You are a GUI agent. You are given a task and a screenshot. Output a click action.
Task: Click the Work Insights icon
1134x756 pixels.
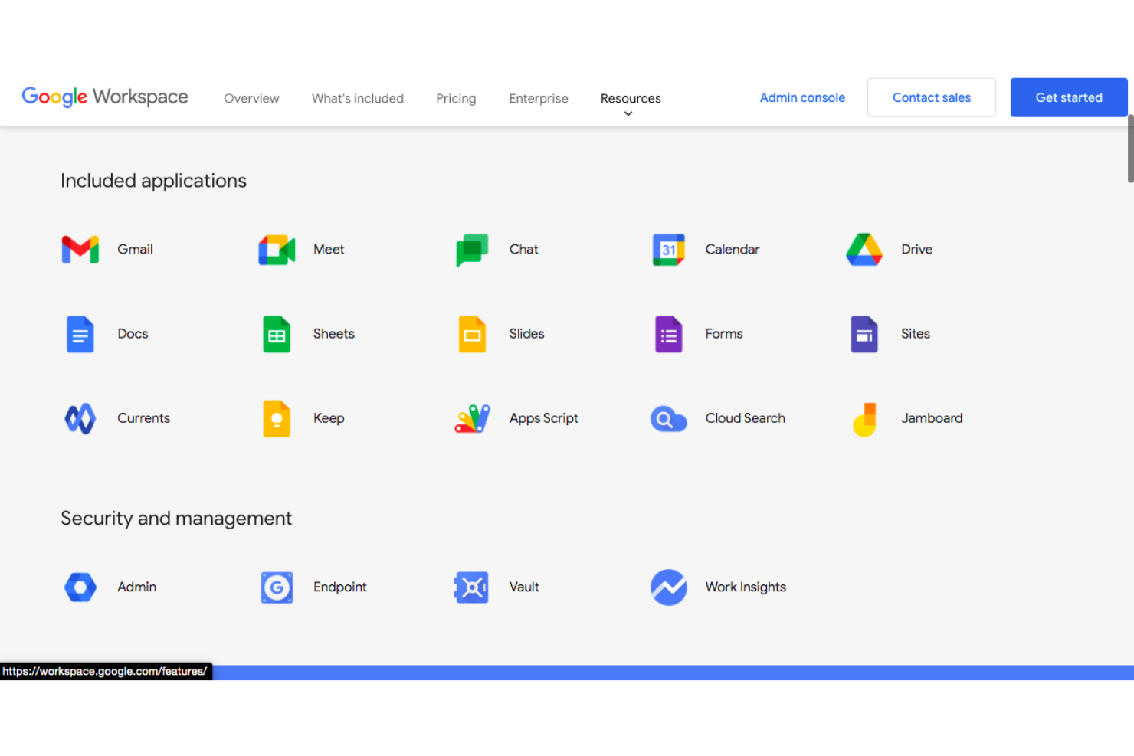coord(668,587)
